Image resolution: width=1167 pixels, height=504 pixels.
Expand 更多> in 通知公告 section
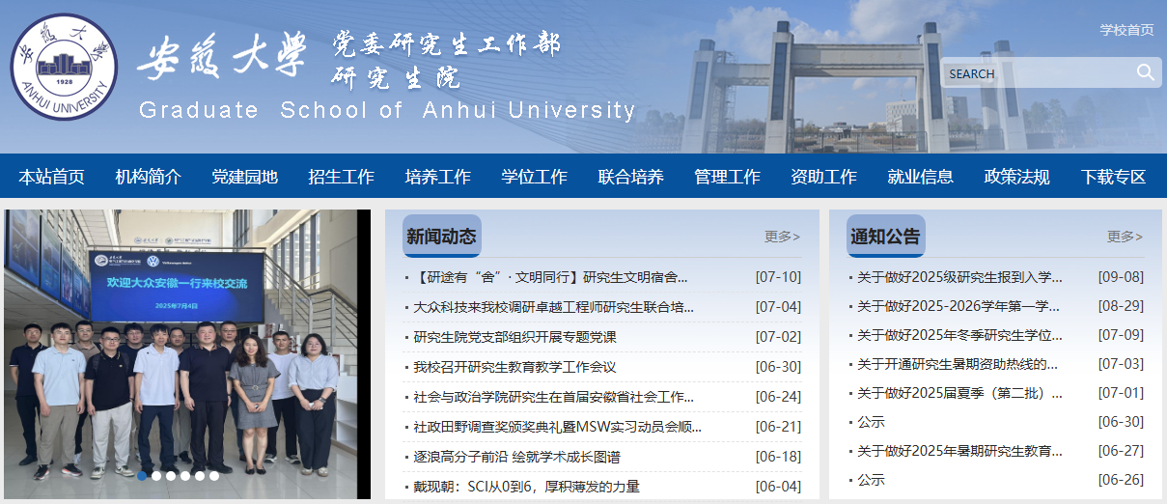[1125, 237]
